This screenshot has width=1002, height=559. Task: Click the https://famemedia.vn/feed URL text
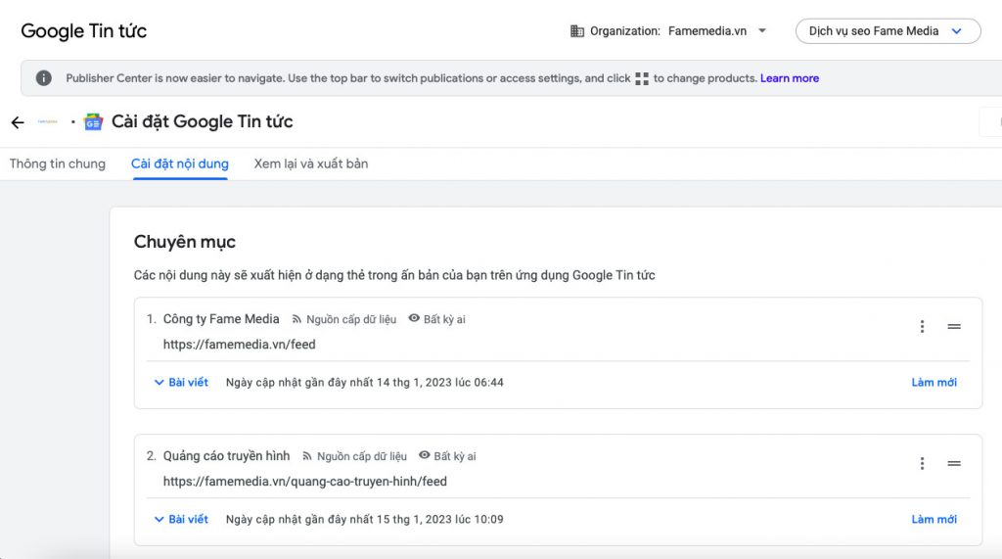pos(239,344)
